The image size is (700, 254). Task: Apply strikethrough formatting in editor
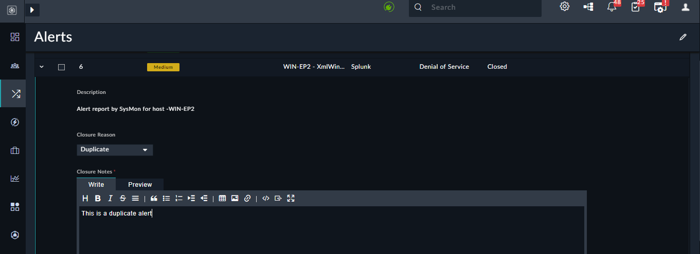pos(122,198)
